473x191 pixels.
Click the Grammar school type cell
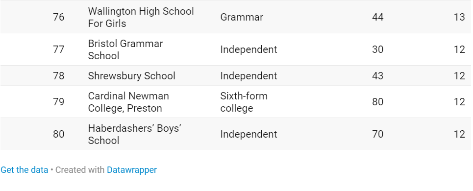(x=242, y=17)
